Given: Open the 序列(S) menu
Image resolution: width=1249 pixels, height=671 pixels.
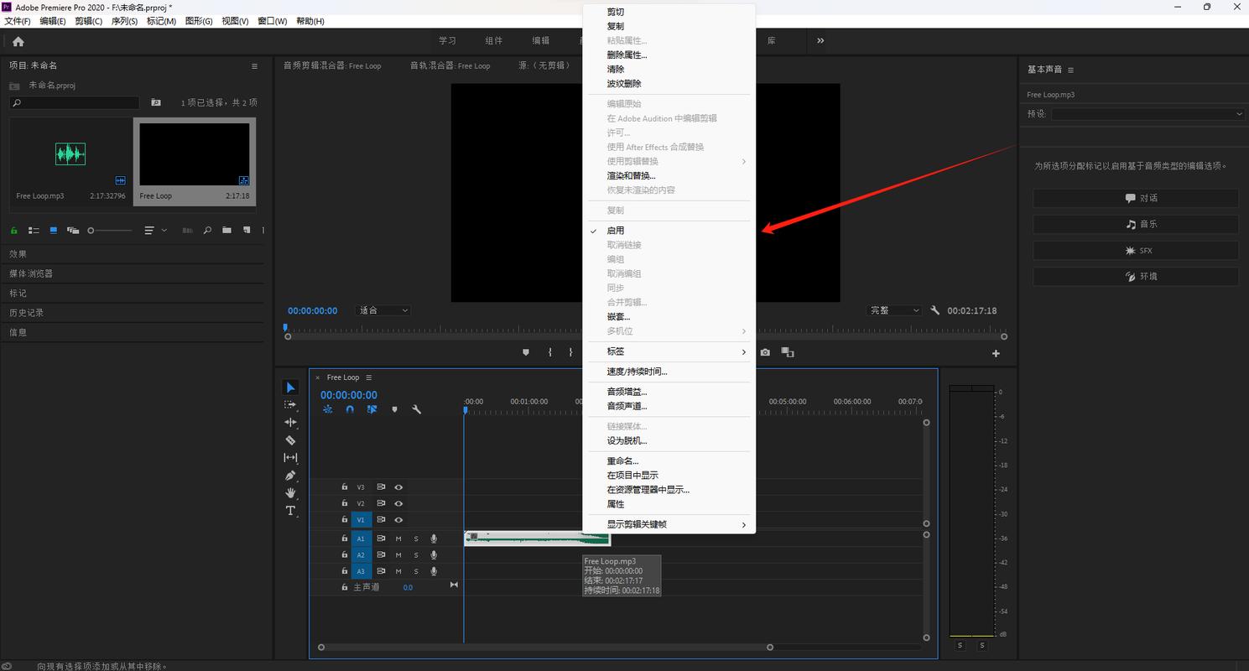Looking at the screenshot, I should point(124,21).
